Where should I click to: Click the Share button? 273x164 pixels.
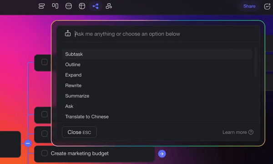click(249, 6)
